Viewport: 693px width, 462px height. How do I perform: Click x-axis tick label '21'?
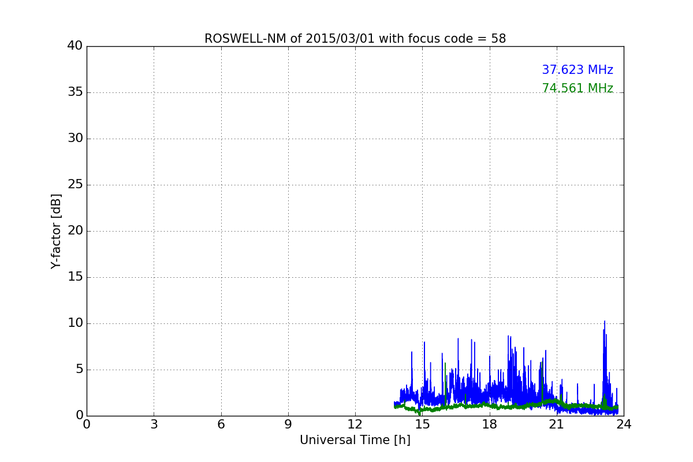tap(557, 424)
